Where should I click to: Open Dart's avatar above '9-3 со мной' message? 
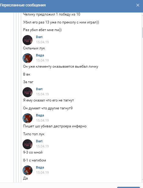(28, 144)
